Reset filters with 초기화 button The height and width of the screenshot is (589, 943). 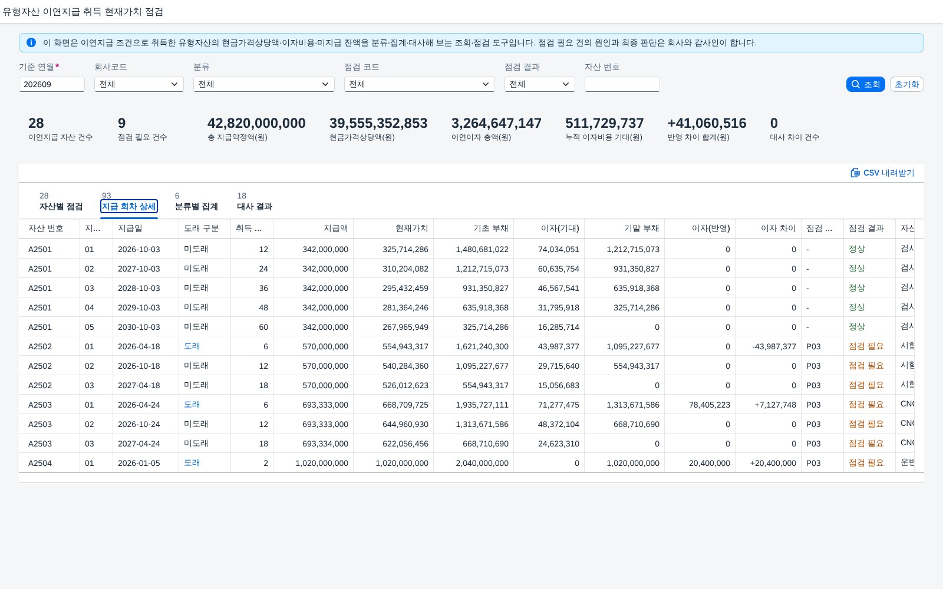[x=907, y=84]
